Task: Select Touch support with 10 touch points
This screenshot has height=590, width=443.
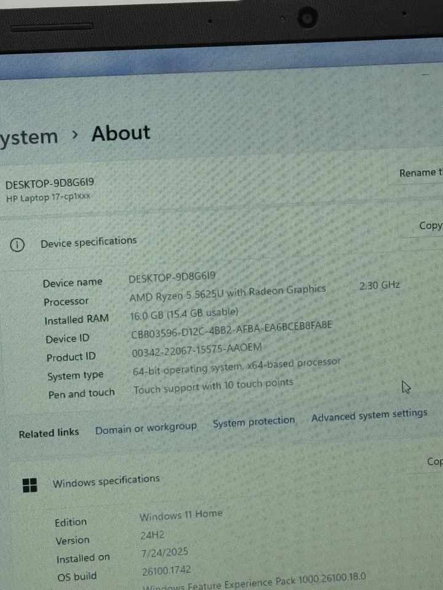Action: (x=214, y=387)
